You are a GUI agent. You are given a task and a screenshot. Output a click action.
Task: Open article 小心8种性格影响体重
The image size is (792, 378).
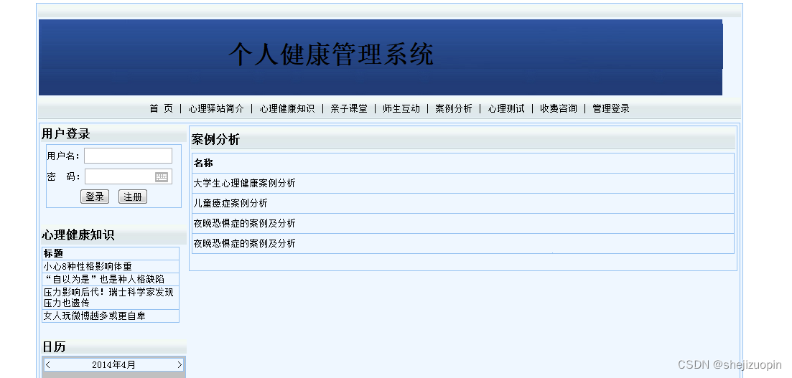click(88, 266)
